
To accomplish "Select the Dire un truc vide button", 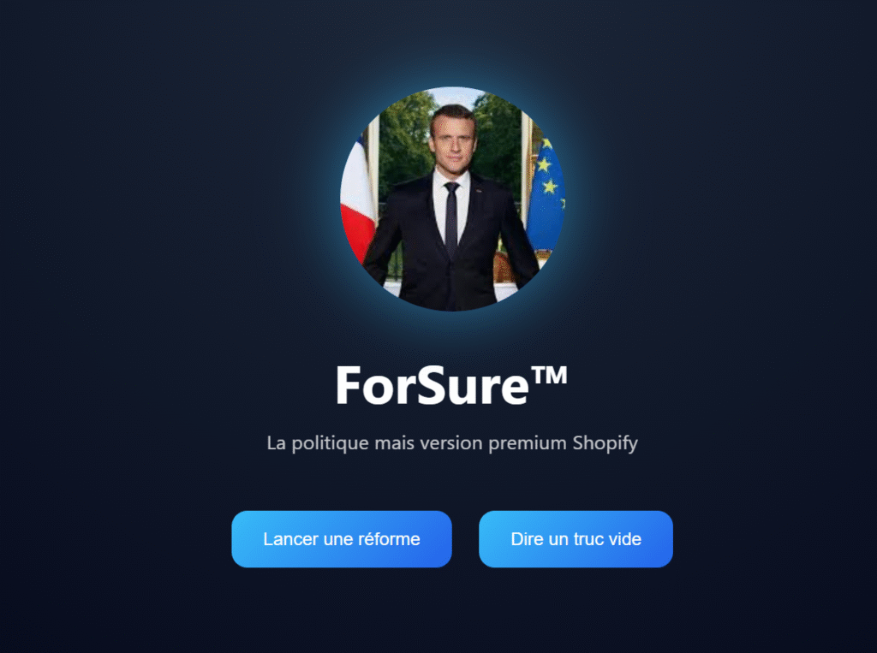I will click(576, 539).
